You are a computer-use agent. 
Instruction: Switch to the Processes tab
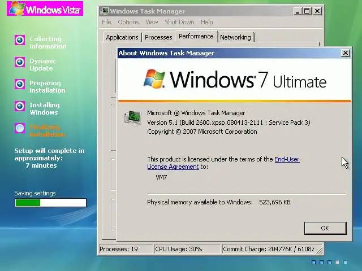[x=158, y=37]
